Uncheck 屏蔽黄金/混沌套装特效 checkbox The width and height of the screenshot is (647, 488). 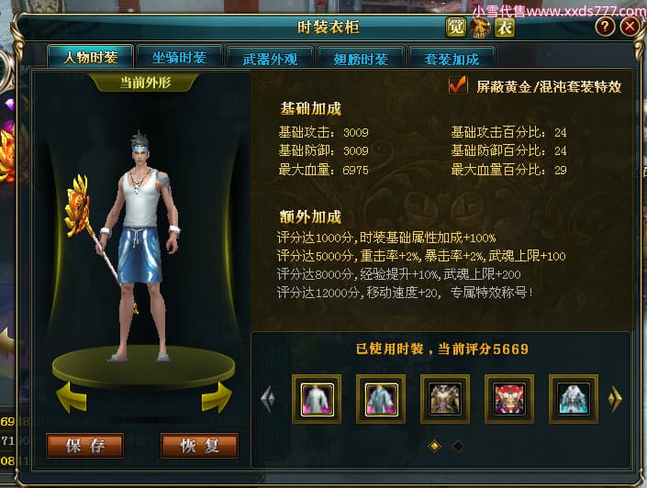458,85
